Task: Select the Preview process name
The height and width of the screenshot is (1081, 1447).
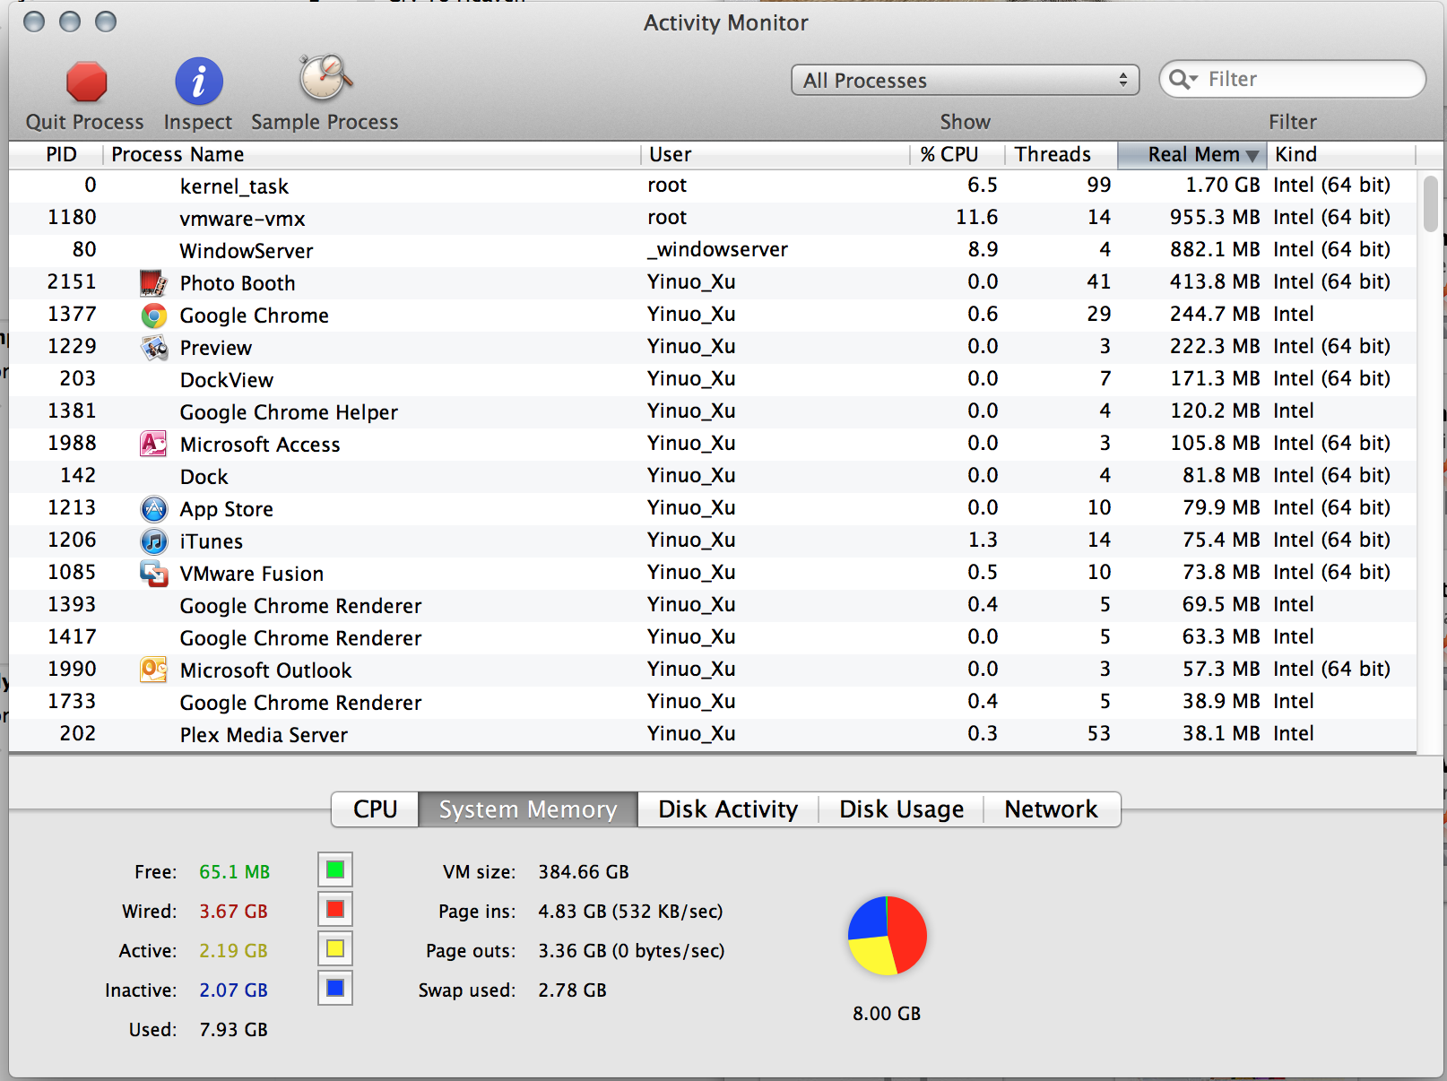Action: point(216,348)
